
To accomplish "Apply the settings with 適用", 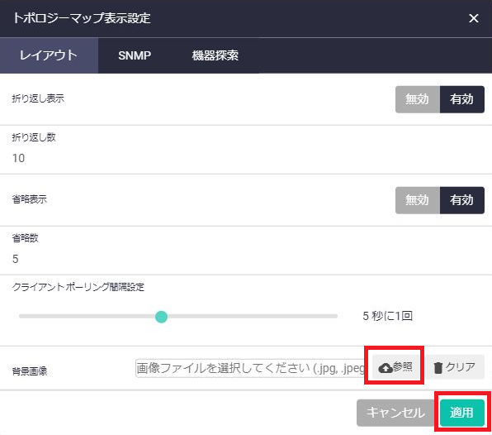I will click(462, 413).
